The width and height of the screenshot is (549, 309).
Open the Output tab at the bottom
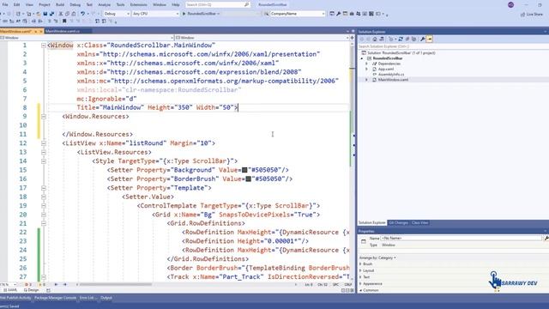[106, 298]
